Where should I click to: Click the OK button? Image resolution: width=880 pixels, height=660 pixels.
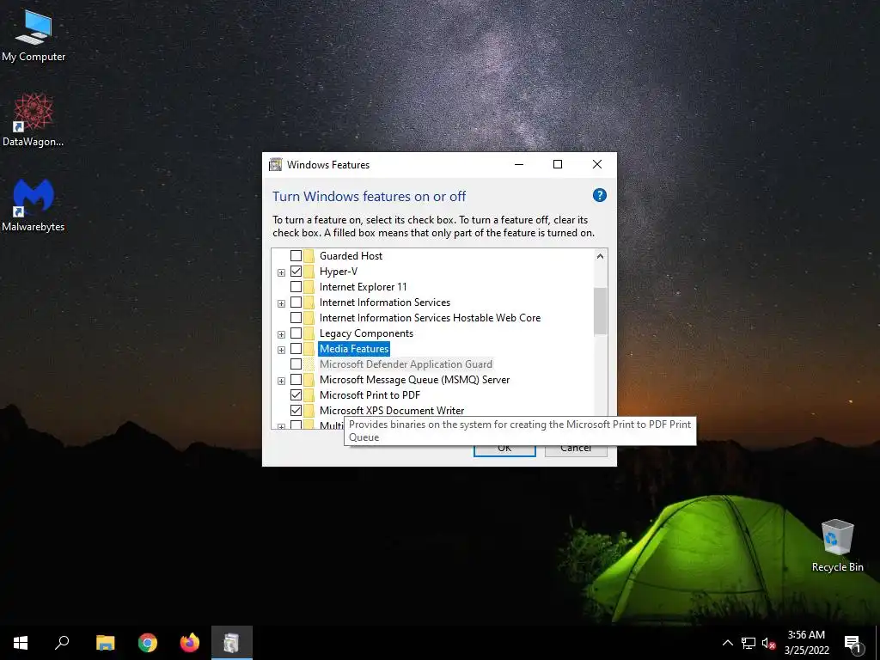pyautogui.click(x=504, y=449)
